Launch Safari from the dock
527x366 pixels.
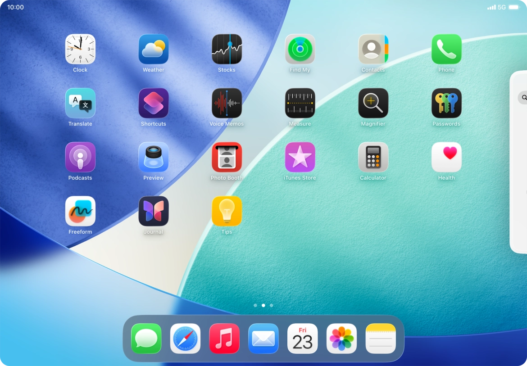(185, 339)
